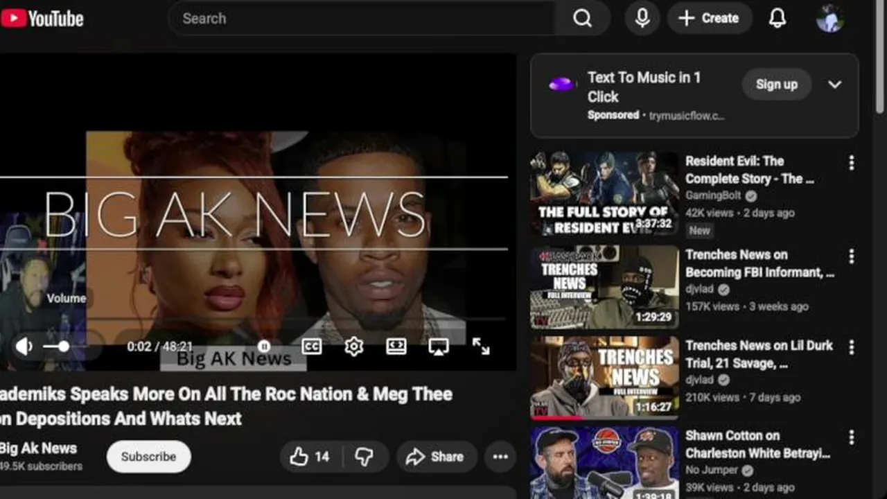This screenshot has height=499, width=887.
Task: Open the Shawn Cotton video thumbnail
Action: click(x=604, y=463)
